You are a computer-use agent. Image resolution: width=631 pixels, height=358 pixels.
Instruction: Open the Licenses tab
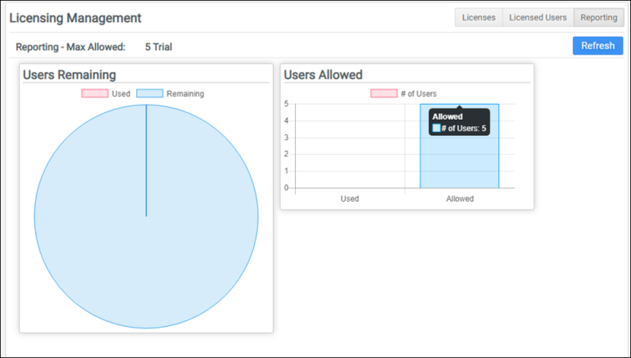click(479, 18)
